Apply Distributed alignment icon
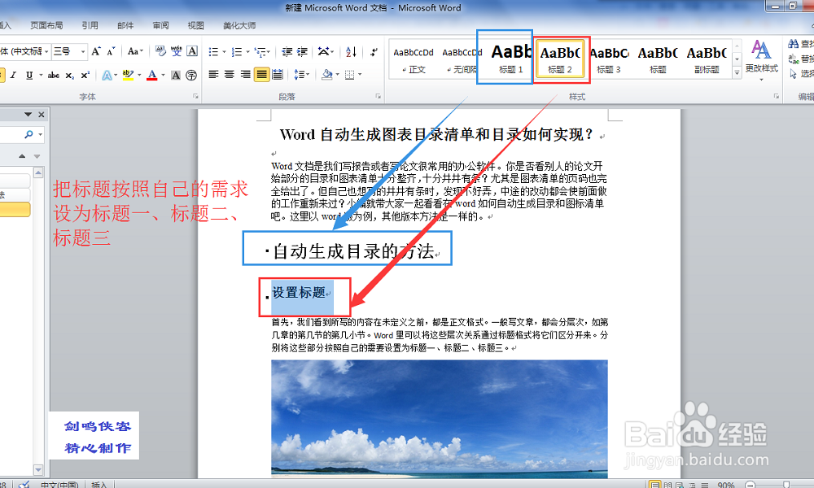The image size is (814, 488). 278,75
